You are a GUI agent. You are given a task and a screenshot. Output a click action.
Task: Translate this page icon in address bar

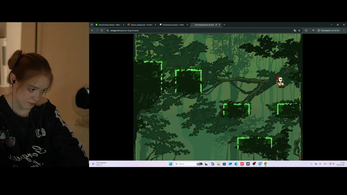[x=295, y=30]
